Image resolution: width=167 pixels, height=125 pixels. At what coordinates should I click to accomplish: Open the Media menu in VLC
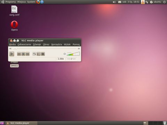pos(12,44)
